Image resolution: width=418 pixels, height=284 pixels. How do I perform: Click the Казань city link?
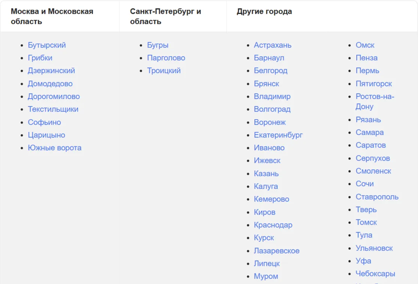266,173
